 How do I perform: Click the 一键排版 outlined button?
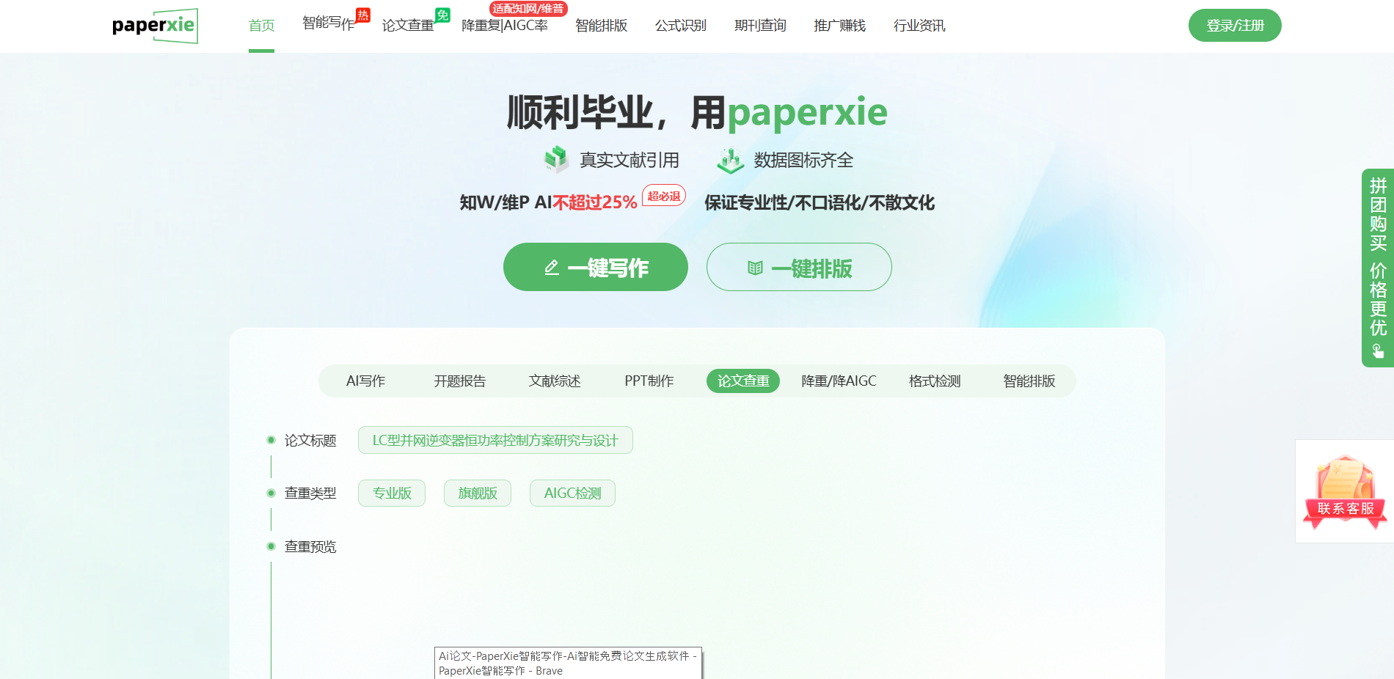click(x=799, y=267)
